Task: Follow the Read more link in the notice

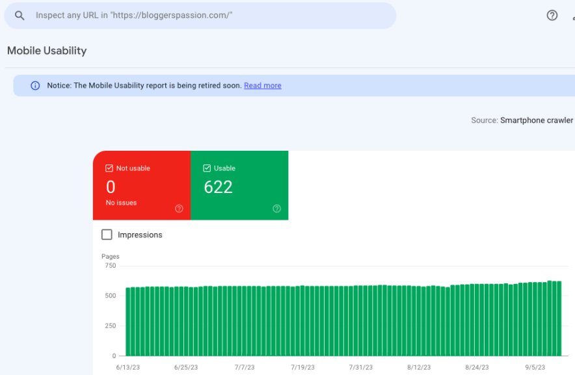Action: coord(262,85)
